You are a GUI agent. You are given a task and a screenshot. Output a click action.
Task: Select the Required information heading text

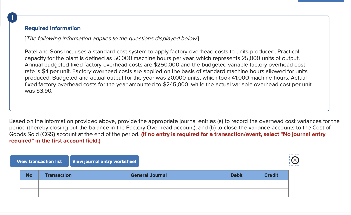(x=52, y=28)
